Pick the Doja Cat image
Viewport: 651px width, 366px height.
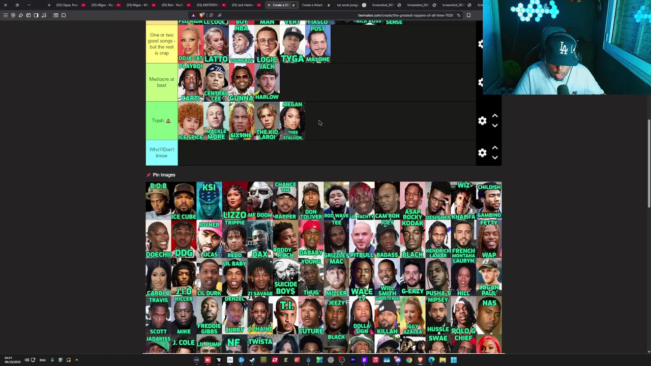191,44
